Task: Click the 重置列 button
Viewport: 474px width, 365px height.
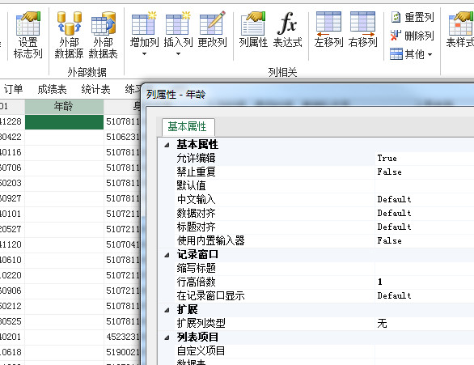Action: (x=413, y=17)
